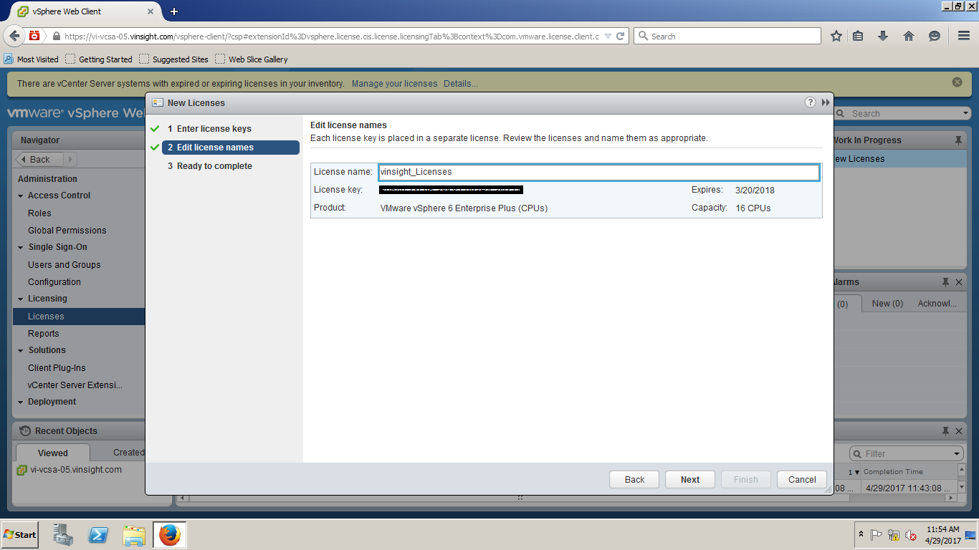
Task: Switch to the Created tab
Action: point(128,452)
